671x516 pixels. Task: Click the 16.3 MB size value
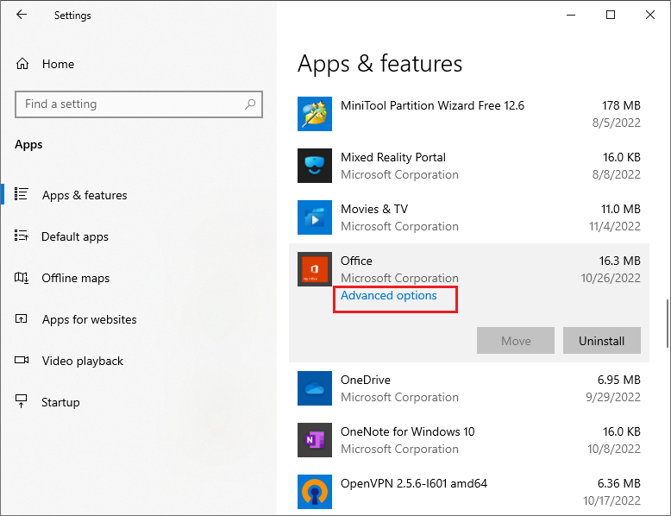pyautogui.click(x=619, y=261)
